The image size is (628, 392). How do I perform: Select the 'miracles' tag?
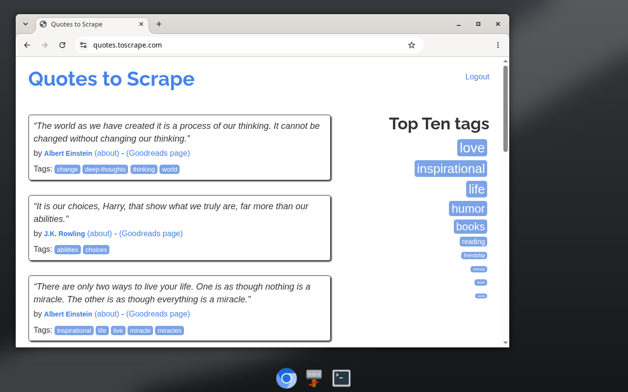(x=170, y=331)
